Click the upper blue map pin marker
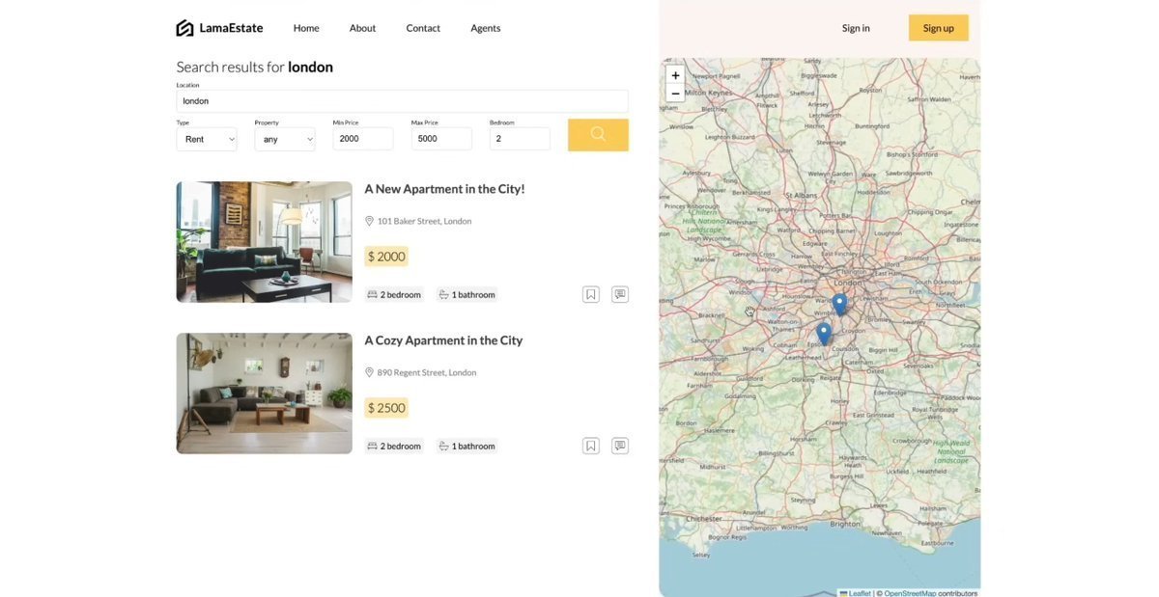Image resolution: width=1159 pixels, height=597 pixels. pos(839,304)
